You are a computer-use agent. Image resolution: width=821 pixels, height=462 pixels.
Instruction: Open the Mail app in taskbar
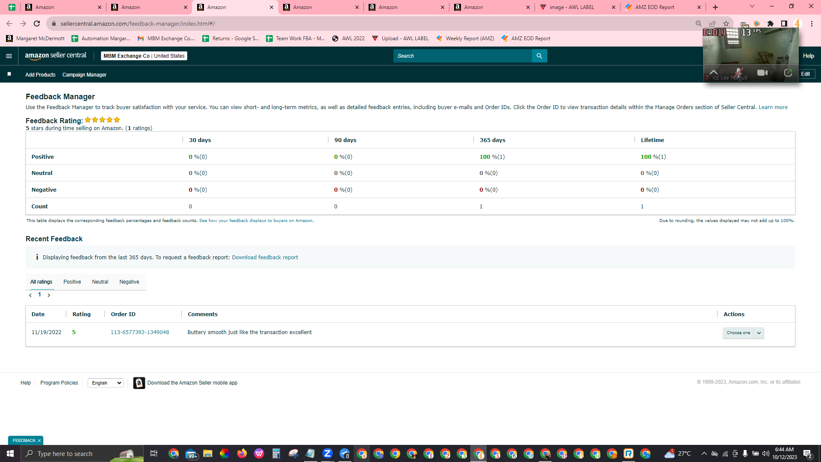tap(191, 453)
